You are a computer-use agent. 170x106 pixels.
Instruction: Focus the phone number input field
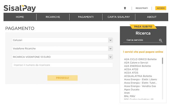(62, 65)
